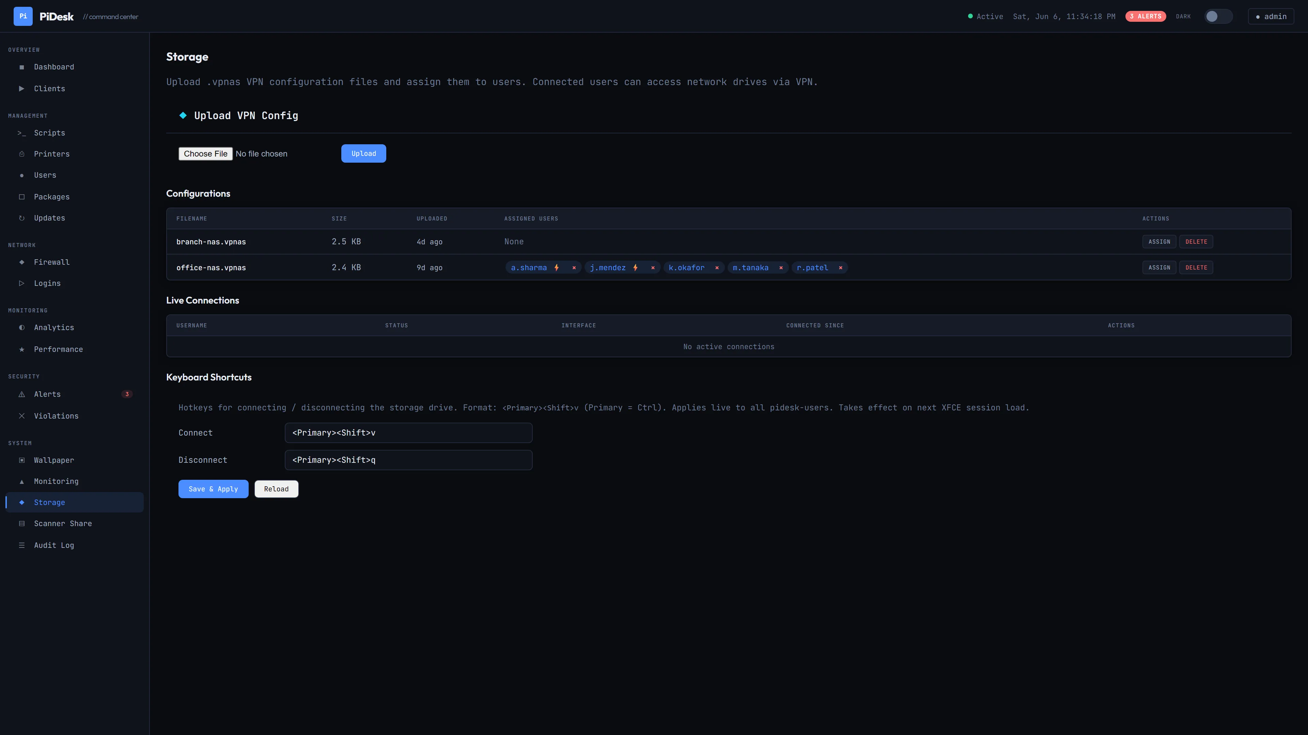Open Violations via its X icon

point(21,416)
